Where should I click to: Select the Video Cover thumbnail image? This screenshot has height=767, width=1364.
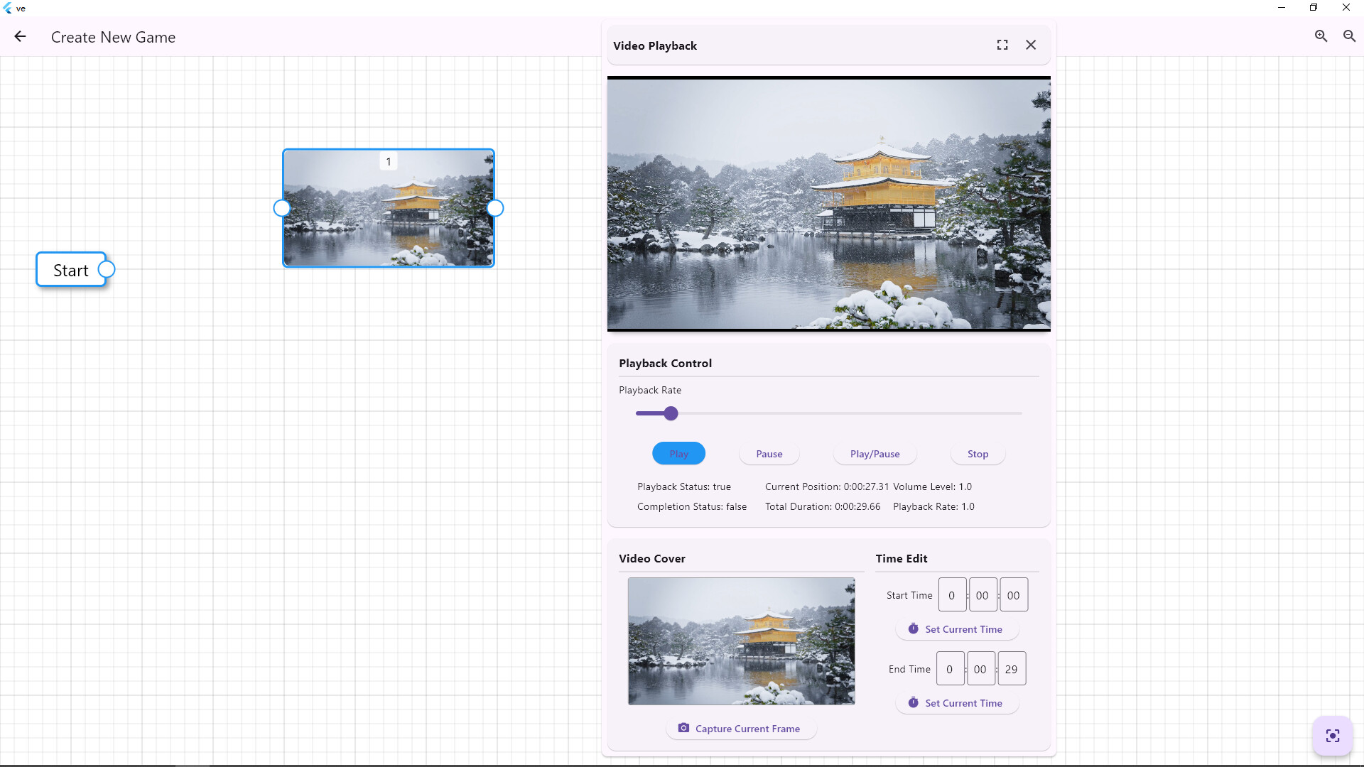[x=741, y=641]
